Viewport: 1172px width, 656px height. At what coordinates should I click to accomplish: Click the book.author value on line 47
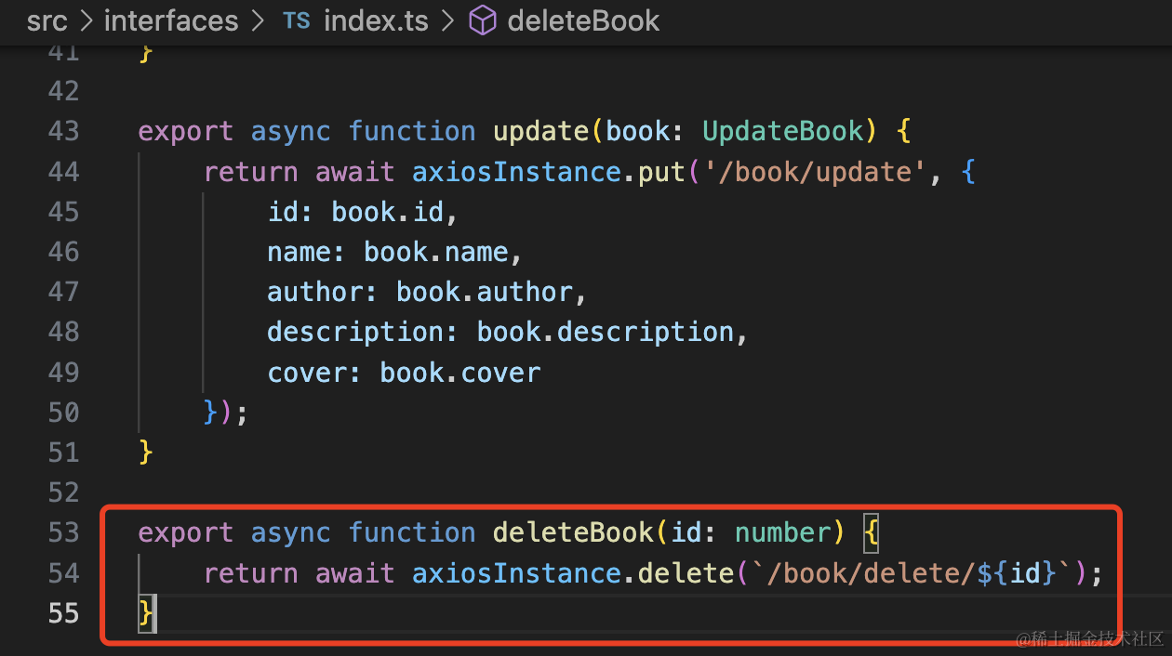tap(485, 293)
